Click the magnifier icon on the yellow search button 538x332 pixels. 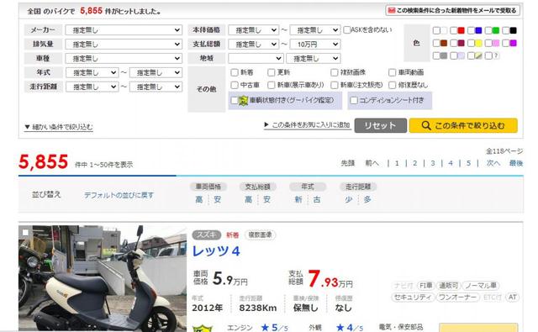click(426, 125)
